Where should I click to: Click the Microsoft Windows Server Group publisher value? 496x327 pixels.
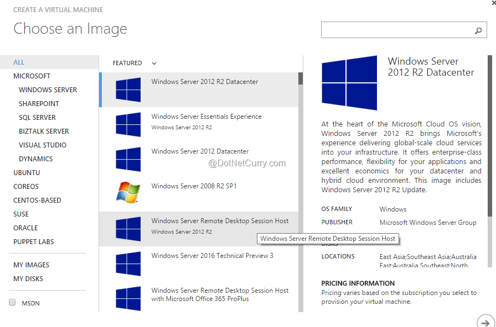point(428,223)
